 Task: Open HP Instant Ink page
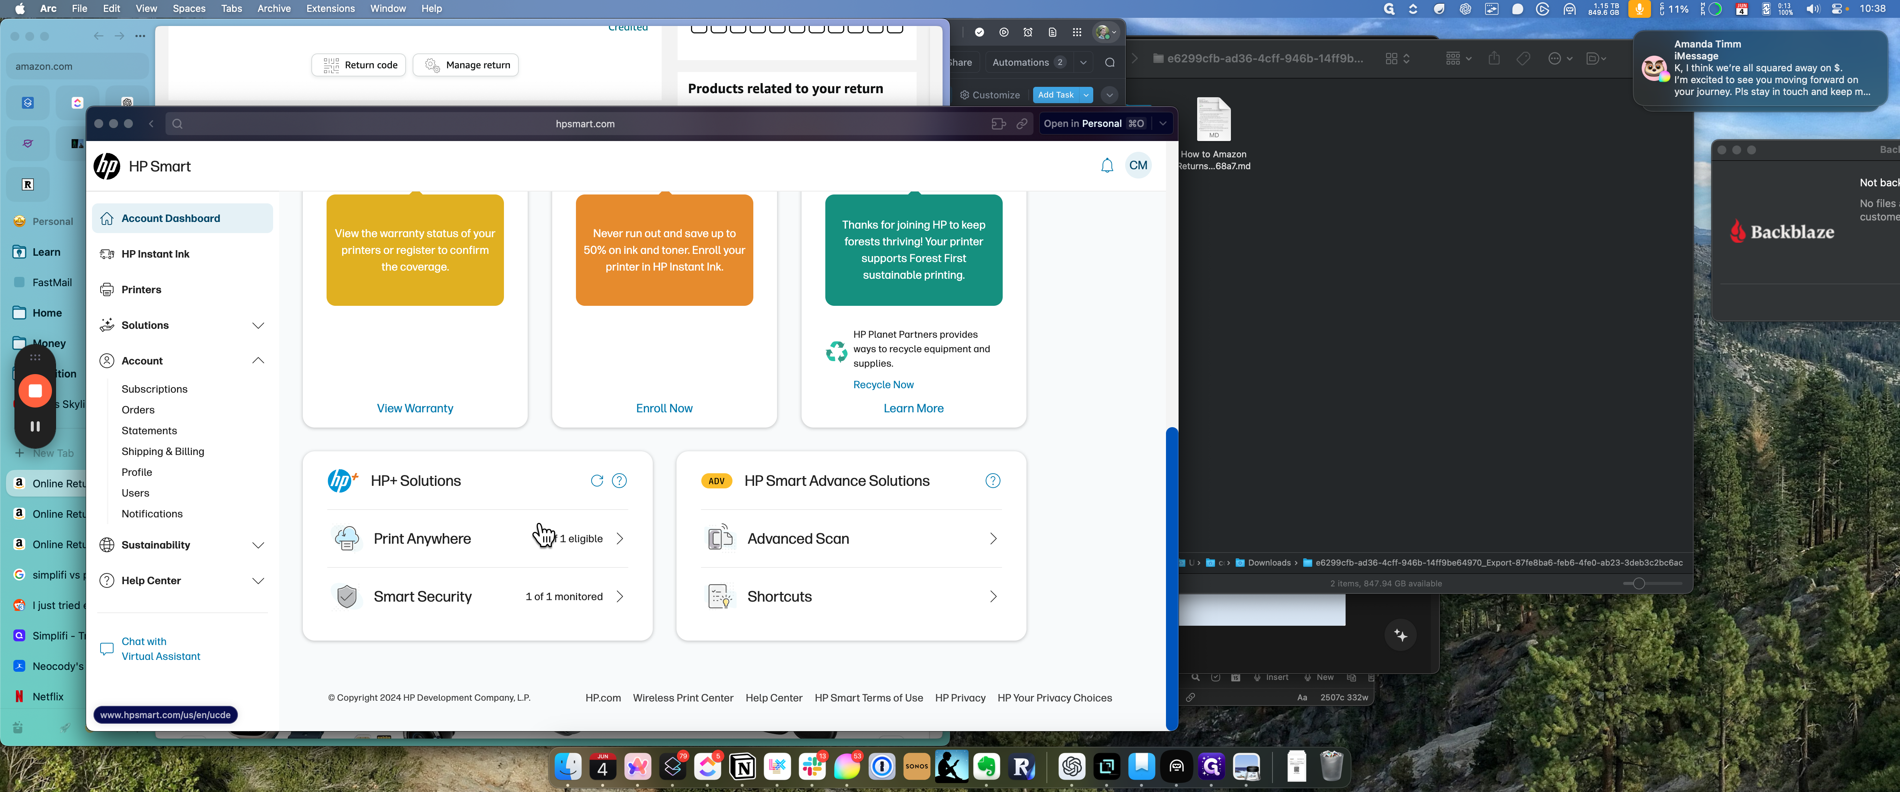[x=155, y=254]
